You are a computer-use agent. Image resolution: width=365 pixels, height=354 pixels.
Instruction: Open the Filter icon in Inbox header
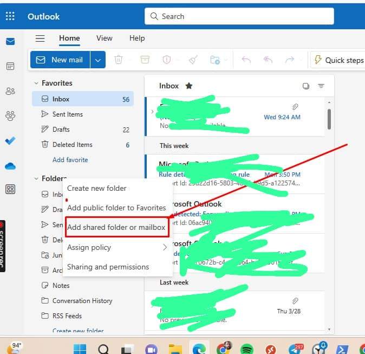321,86
